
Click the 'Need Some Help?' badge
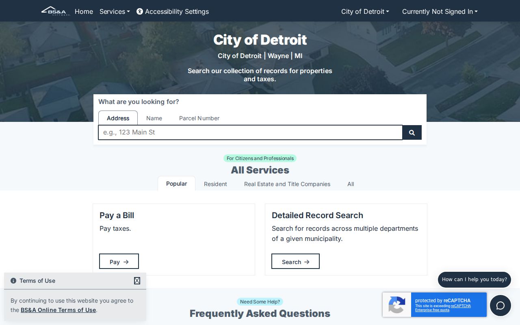pyautogui.click(x=260, y=302)
